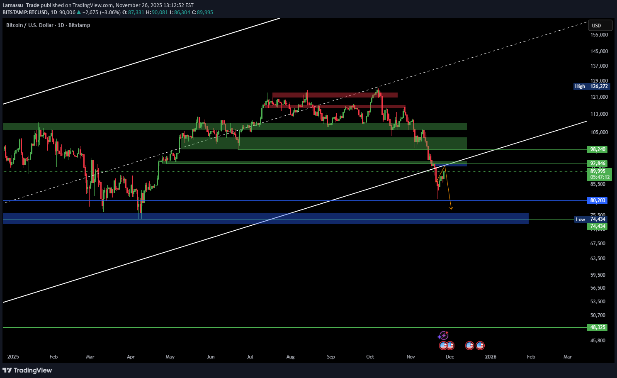The width and height of the screenshot is (617, 378).
Task: Click the leftmost US flag economic event icon
Action: pyautogui.click(x=443, y=345)
